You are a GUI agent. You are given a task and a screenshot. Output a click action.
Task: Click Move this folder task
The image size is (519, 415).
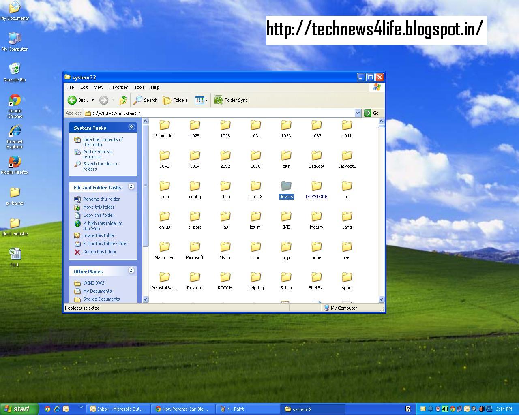[99, 207]
